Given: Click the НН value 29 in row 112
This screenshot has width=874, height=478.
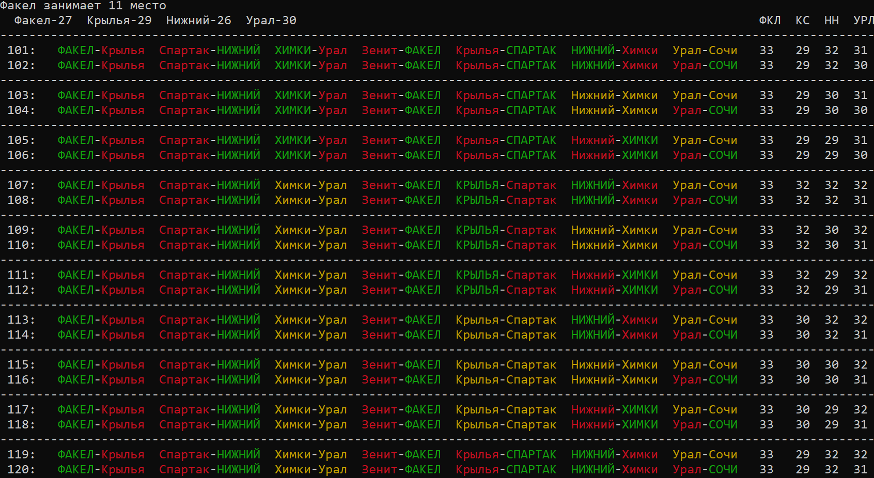Looking at the screenshot, I should pos(832,290).
